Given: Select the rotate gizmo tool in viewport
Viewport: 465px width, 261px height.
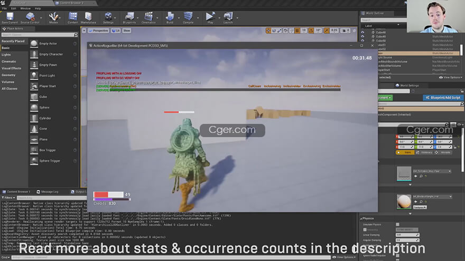Looking at the screenshot, I should [x=274, y=31].
